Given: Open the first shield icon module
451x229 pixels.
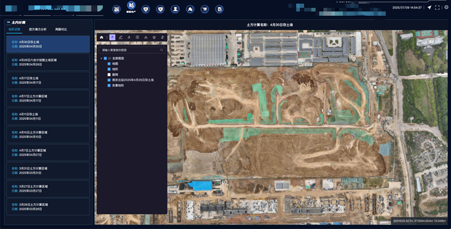Looking at the screenshot, I should click(146, 9).
